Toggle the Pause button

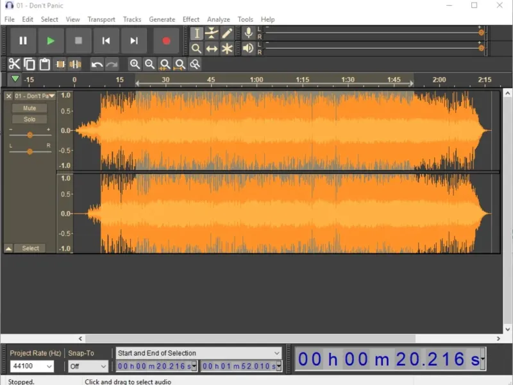point(23,40)
